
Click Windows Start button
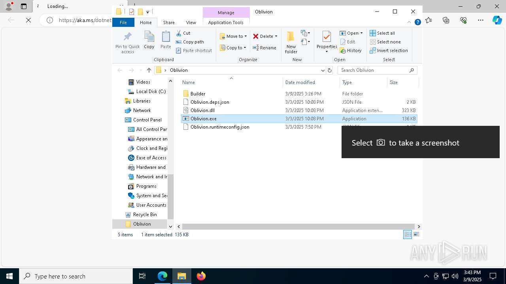pyautogui.click(x=9, y=276)
